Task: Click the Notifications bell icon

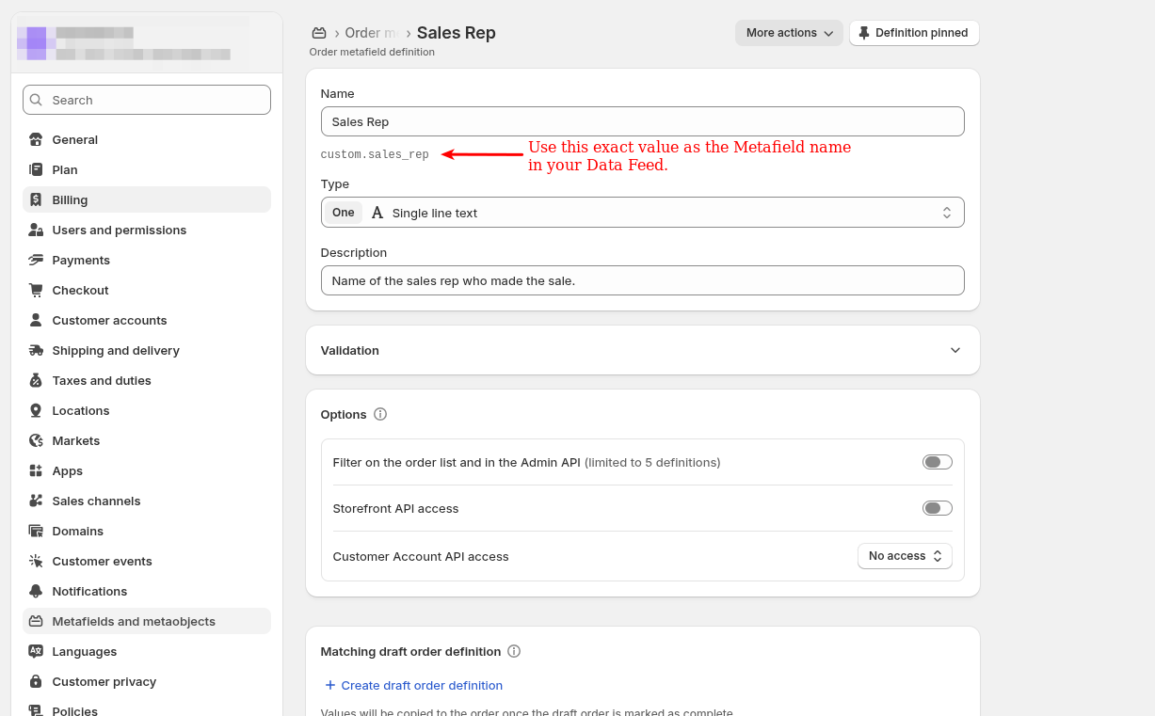Action: (x=36, y=591)
